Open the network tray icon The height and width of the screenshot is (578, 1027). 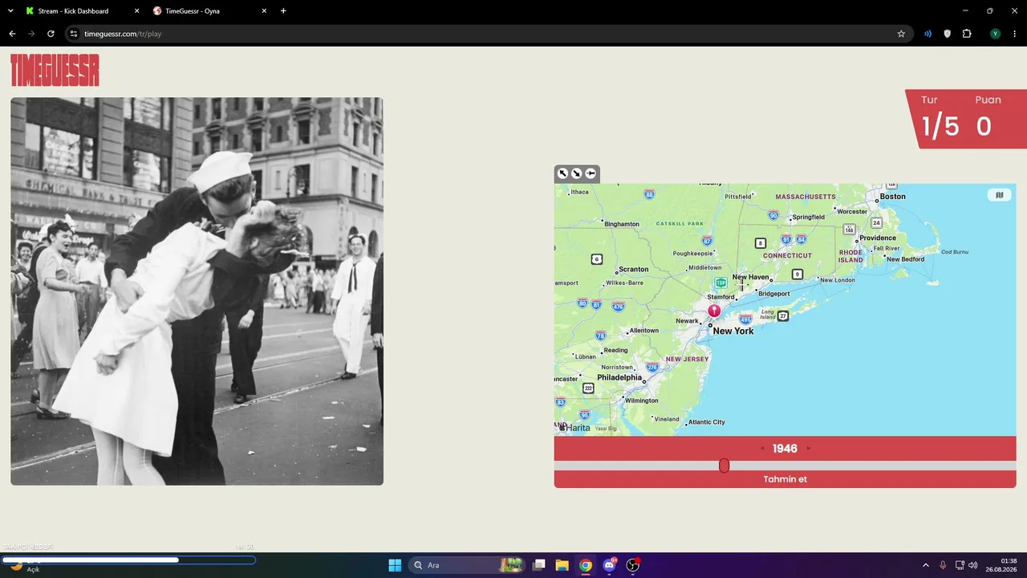[x=960, y=565]
